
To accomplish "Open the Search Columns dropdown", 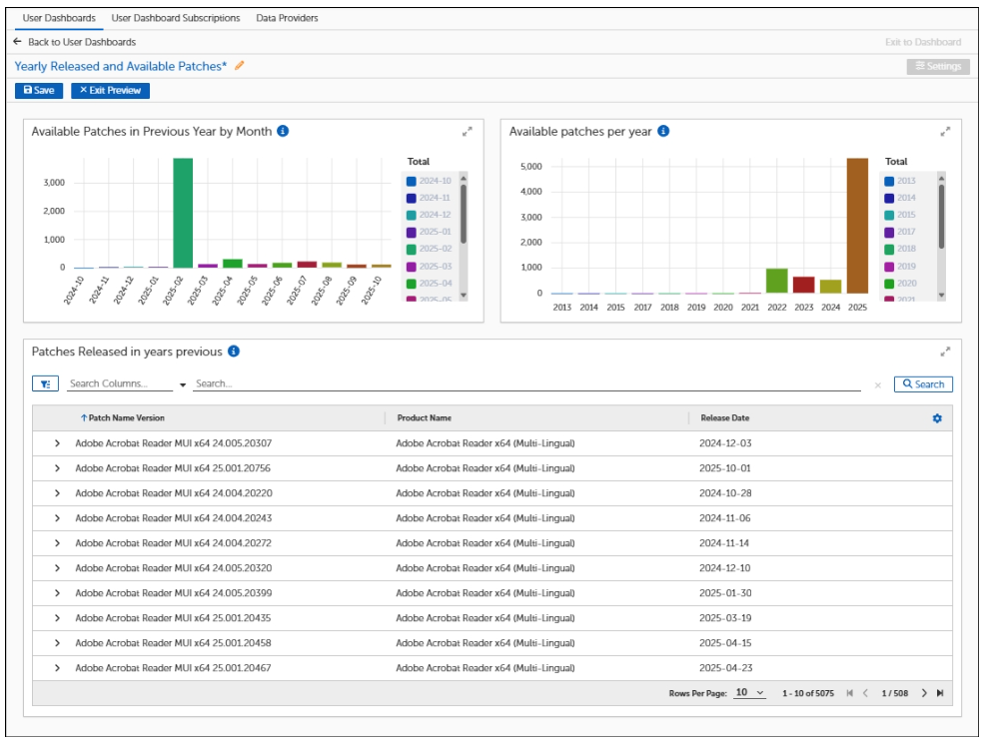I will point(183,384).
